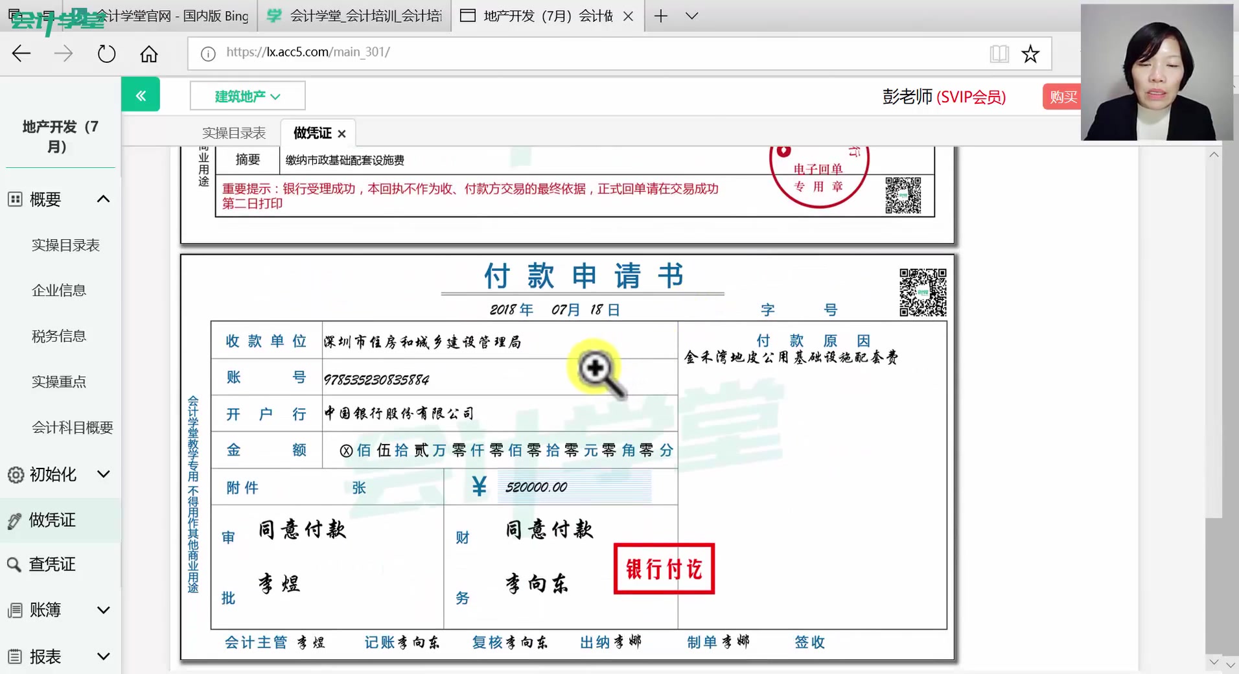Image resolution: width=1239 pixels, height=674 pixels.
Task: Click 彭老师 (SVIP会员) user name
Action: point(944,97)
